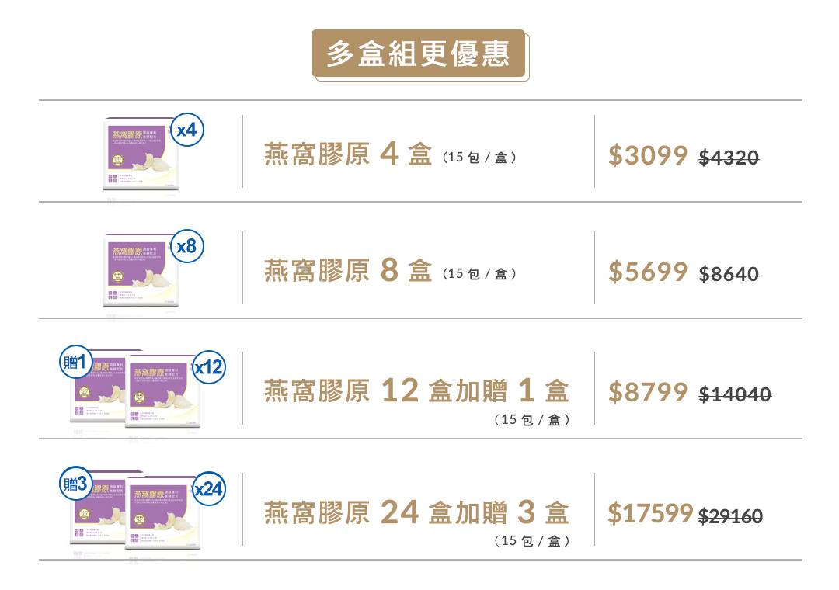Viewport: 839px width, 590px height.
Task: Select the 燕窩膠原 4 盒 option
Action: point(348,155)
